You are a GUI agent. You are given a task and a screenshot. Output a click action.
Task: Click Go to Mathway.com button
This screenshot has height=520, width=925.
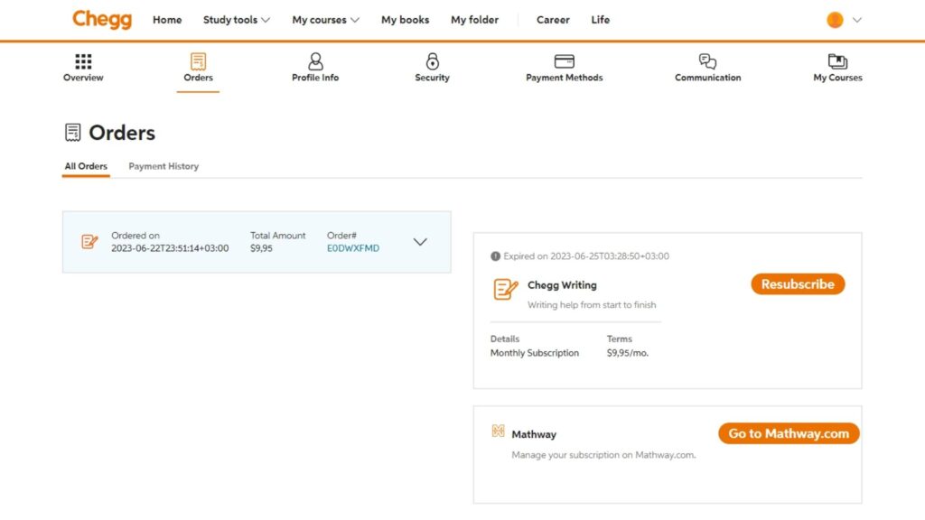pyautogui.click(x=788, y=432)
